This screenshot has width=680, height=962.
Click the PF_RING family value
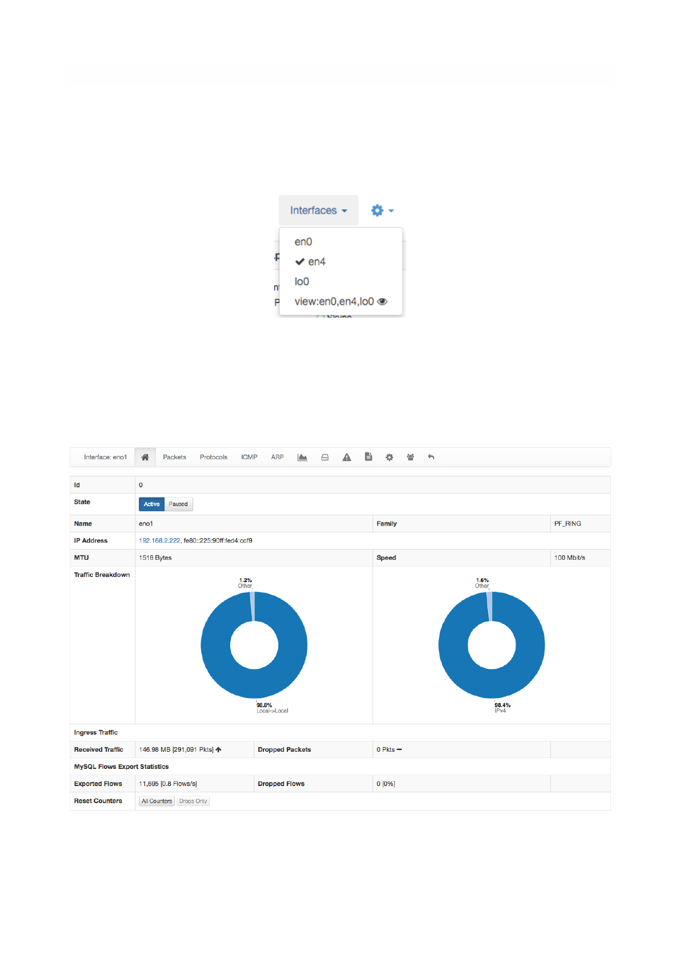coord(567,523)
